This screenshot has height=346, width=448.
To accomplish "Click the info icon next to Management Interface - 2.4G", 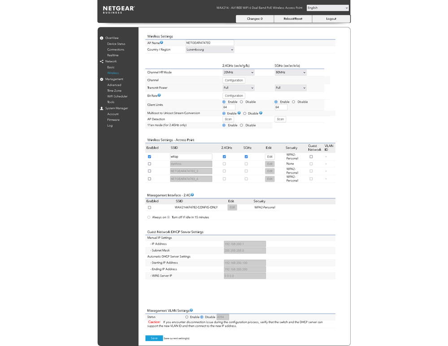I will click(x=192, y=195).
